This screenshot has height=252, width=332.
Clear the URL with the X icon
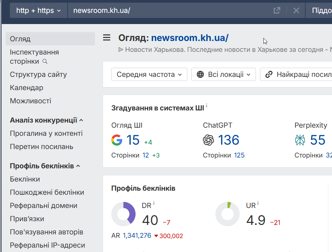coord(296,10)
